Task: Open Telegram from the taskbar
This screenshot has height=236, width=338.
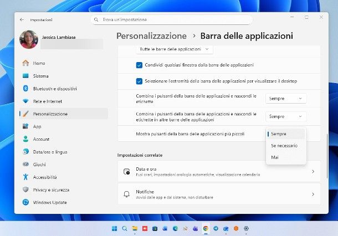Action: 216,228
